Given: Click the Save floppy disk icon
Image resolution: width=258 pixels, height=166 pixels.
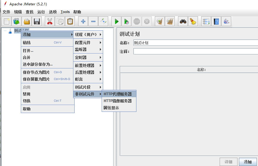Looking at the screenshot, I should (37, 21).
